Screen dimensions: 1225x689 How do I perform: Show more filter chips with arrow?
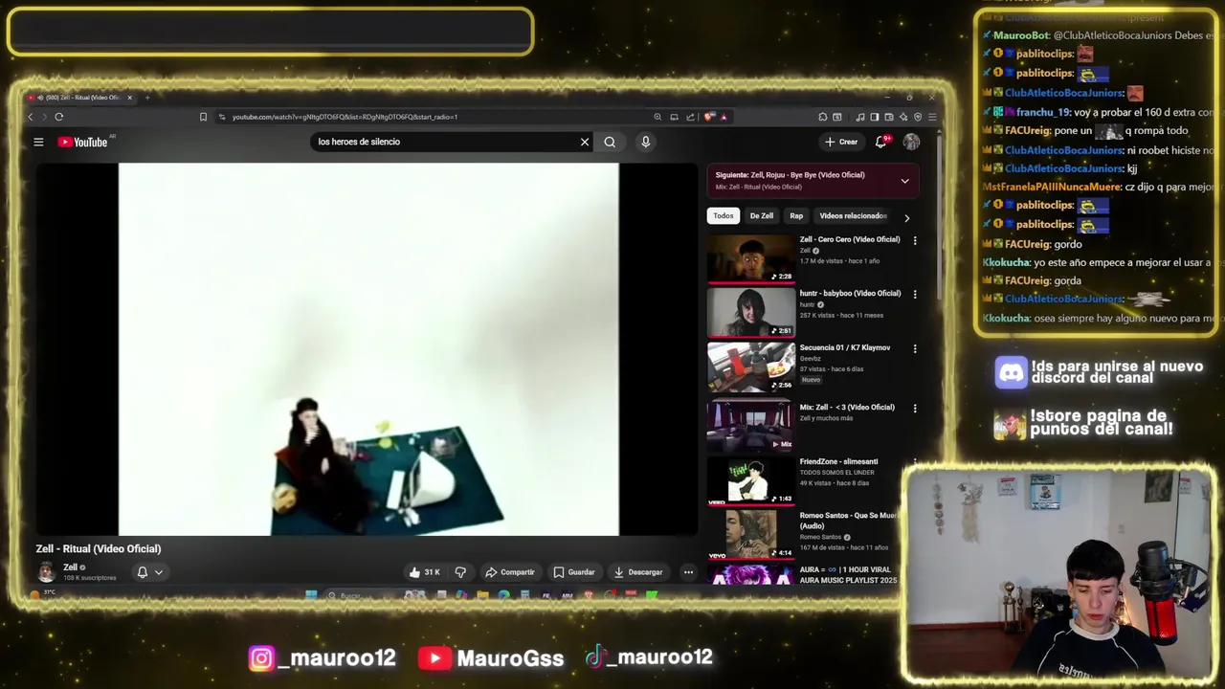(906, 217)
